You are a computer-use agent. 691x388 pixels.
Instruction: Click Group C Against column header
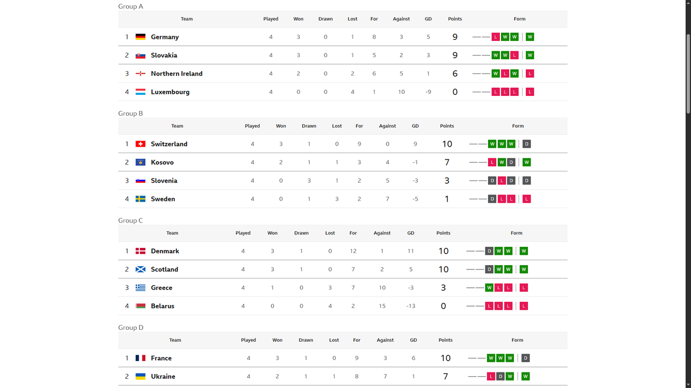point(382,233)
